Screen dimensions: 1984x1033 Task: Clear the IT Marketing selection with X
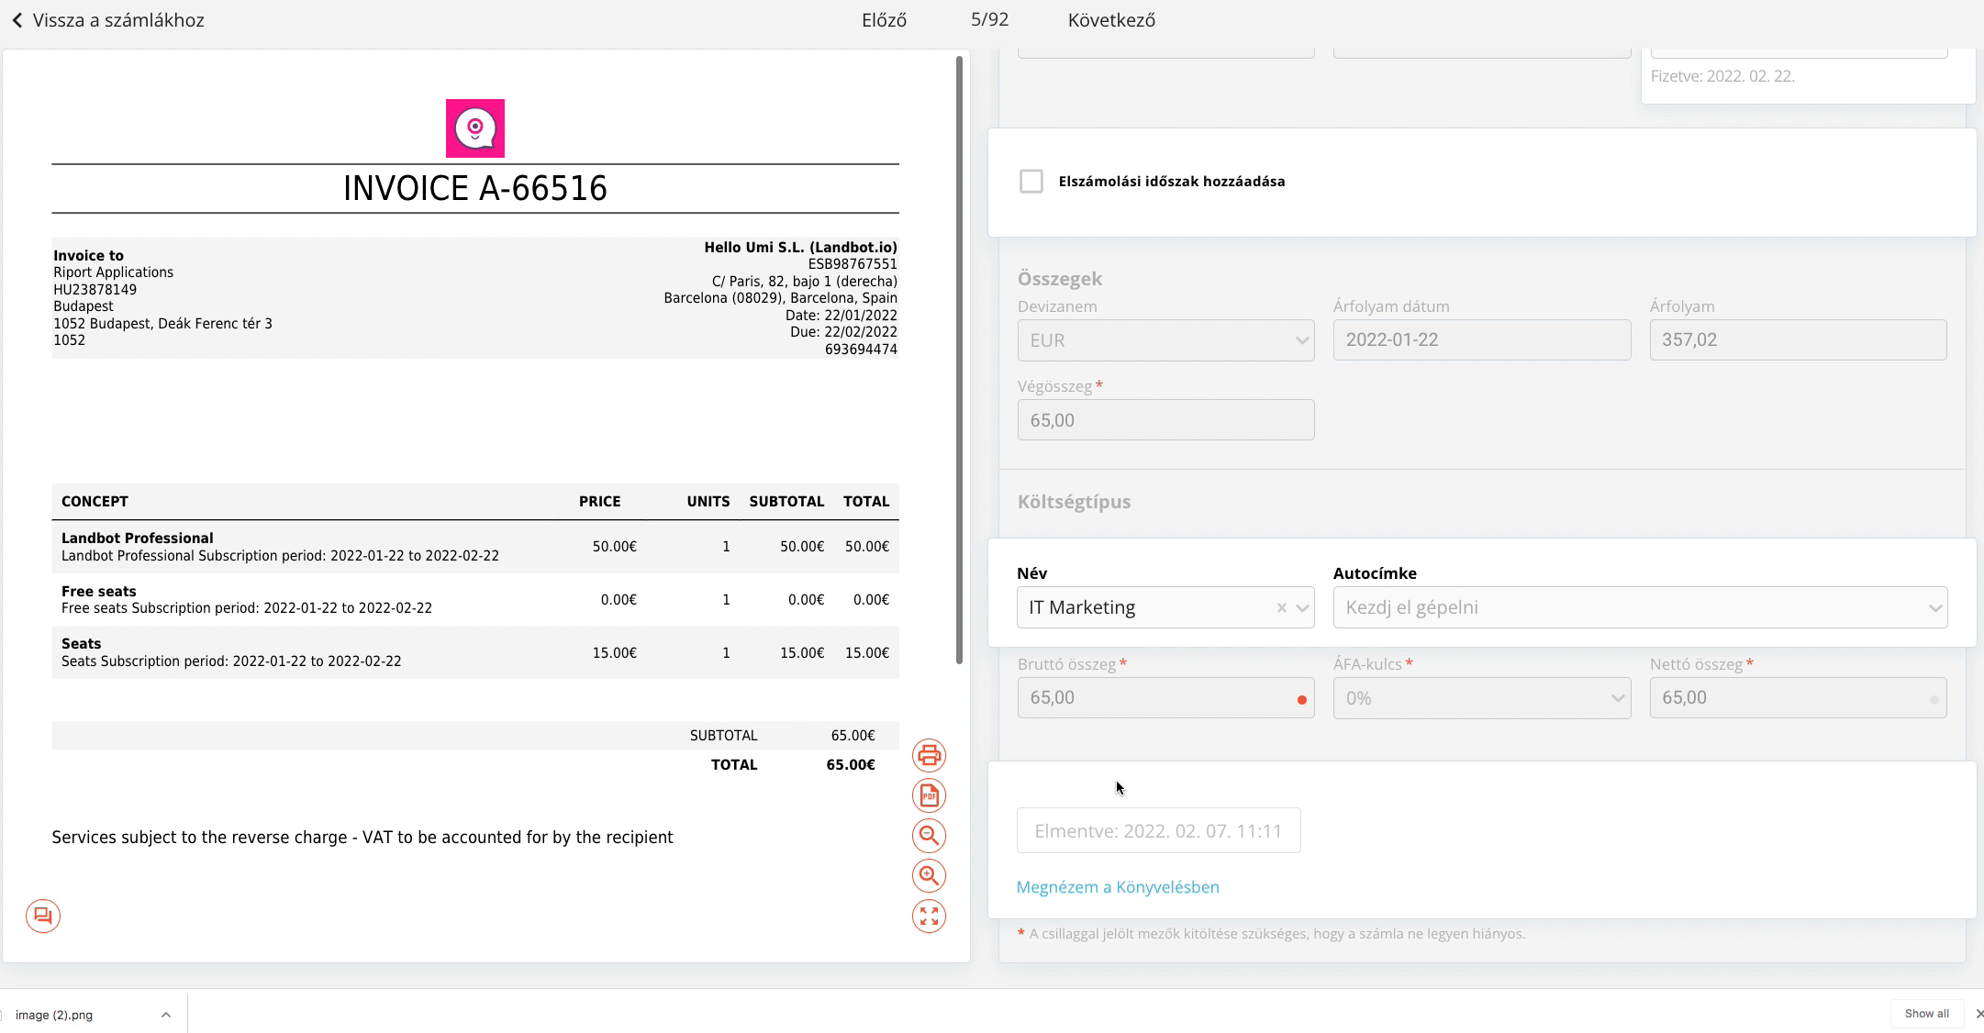click(1281, 607)
